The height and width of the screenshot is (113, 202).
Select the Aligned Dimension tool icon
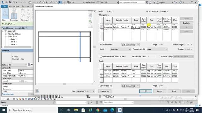click(x=40, y=2)
